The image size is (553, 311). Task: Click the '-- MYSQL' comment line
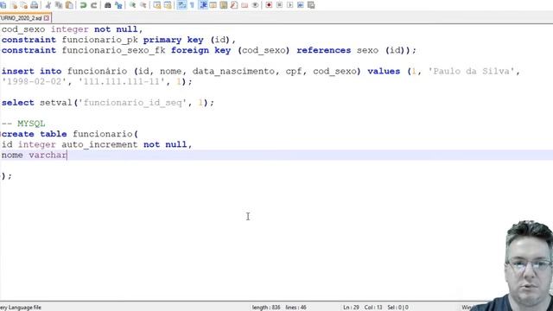pos(23,124)
